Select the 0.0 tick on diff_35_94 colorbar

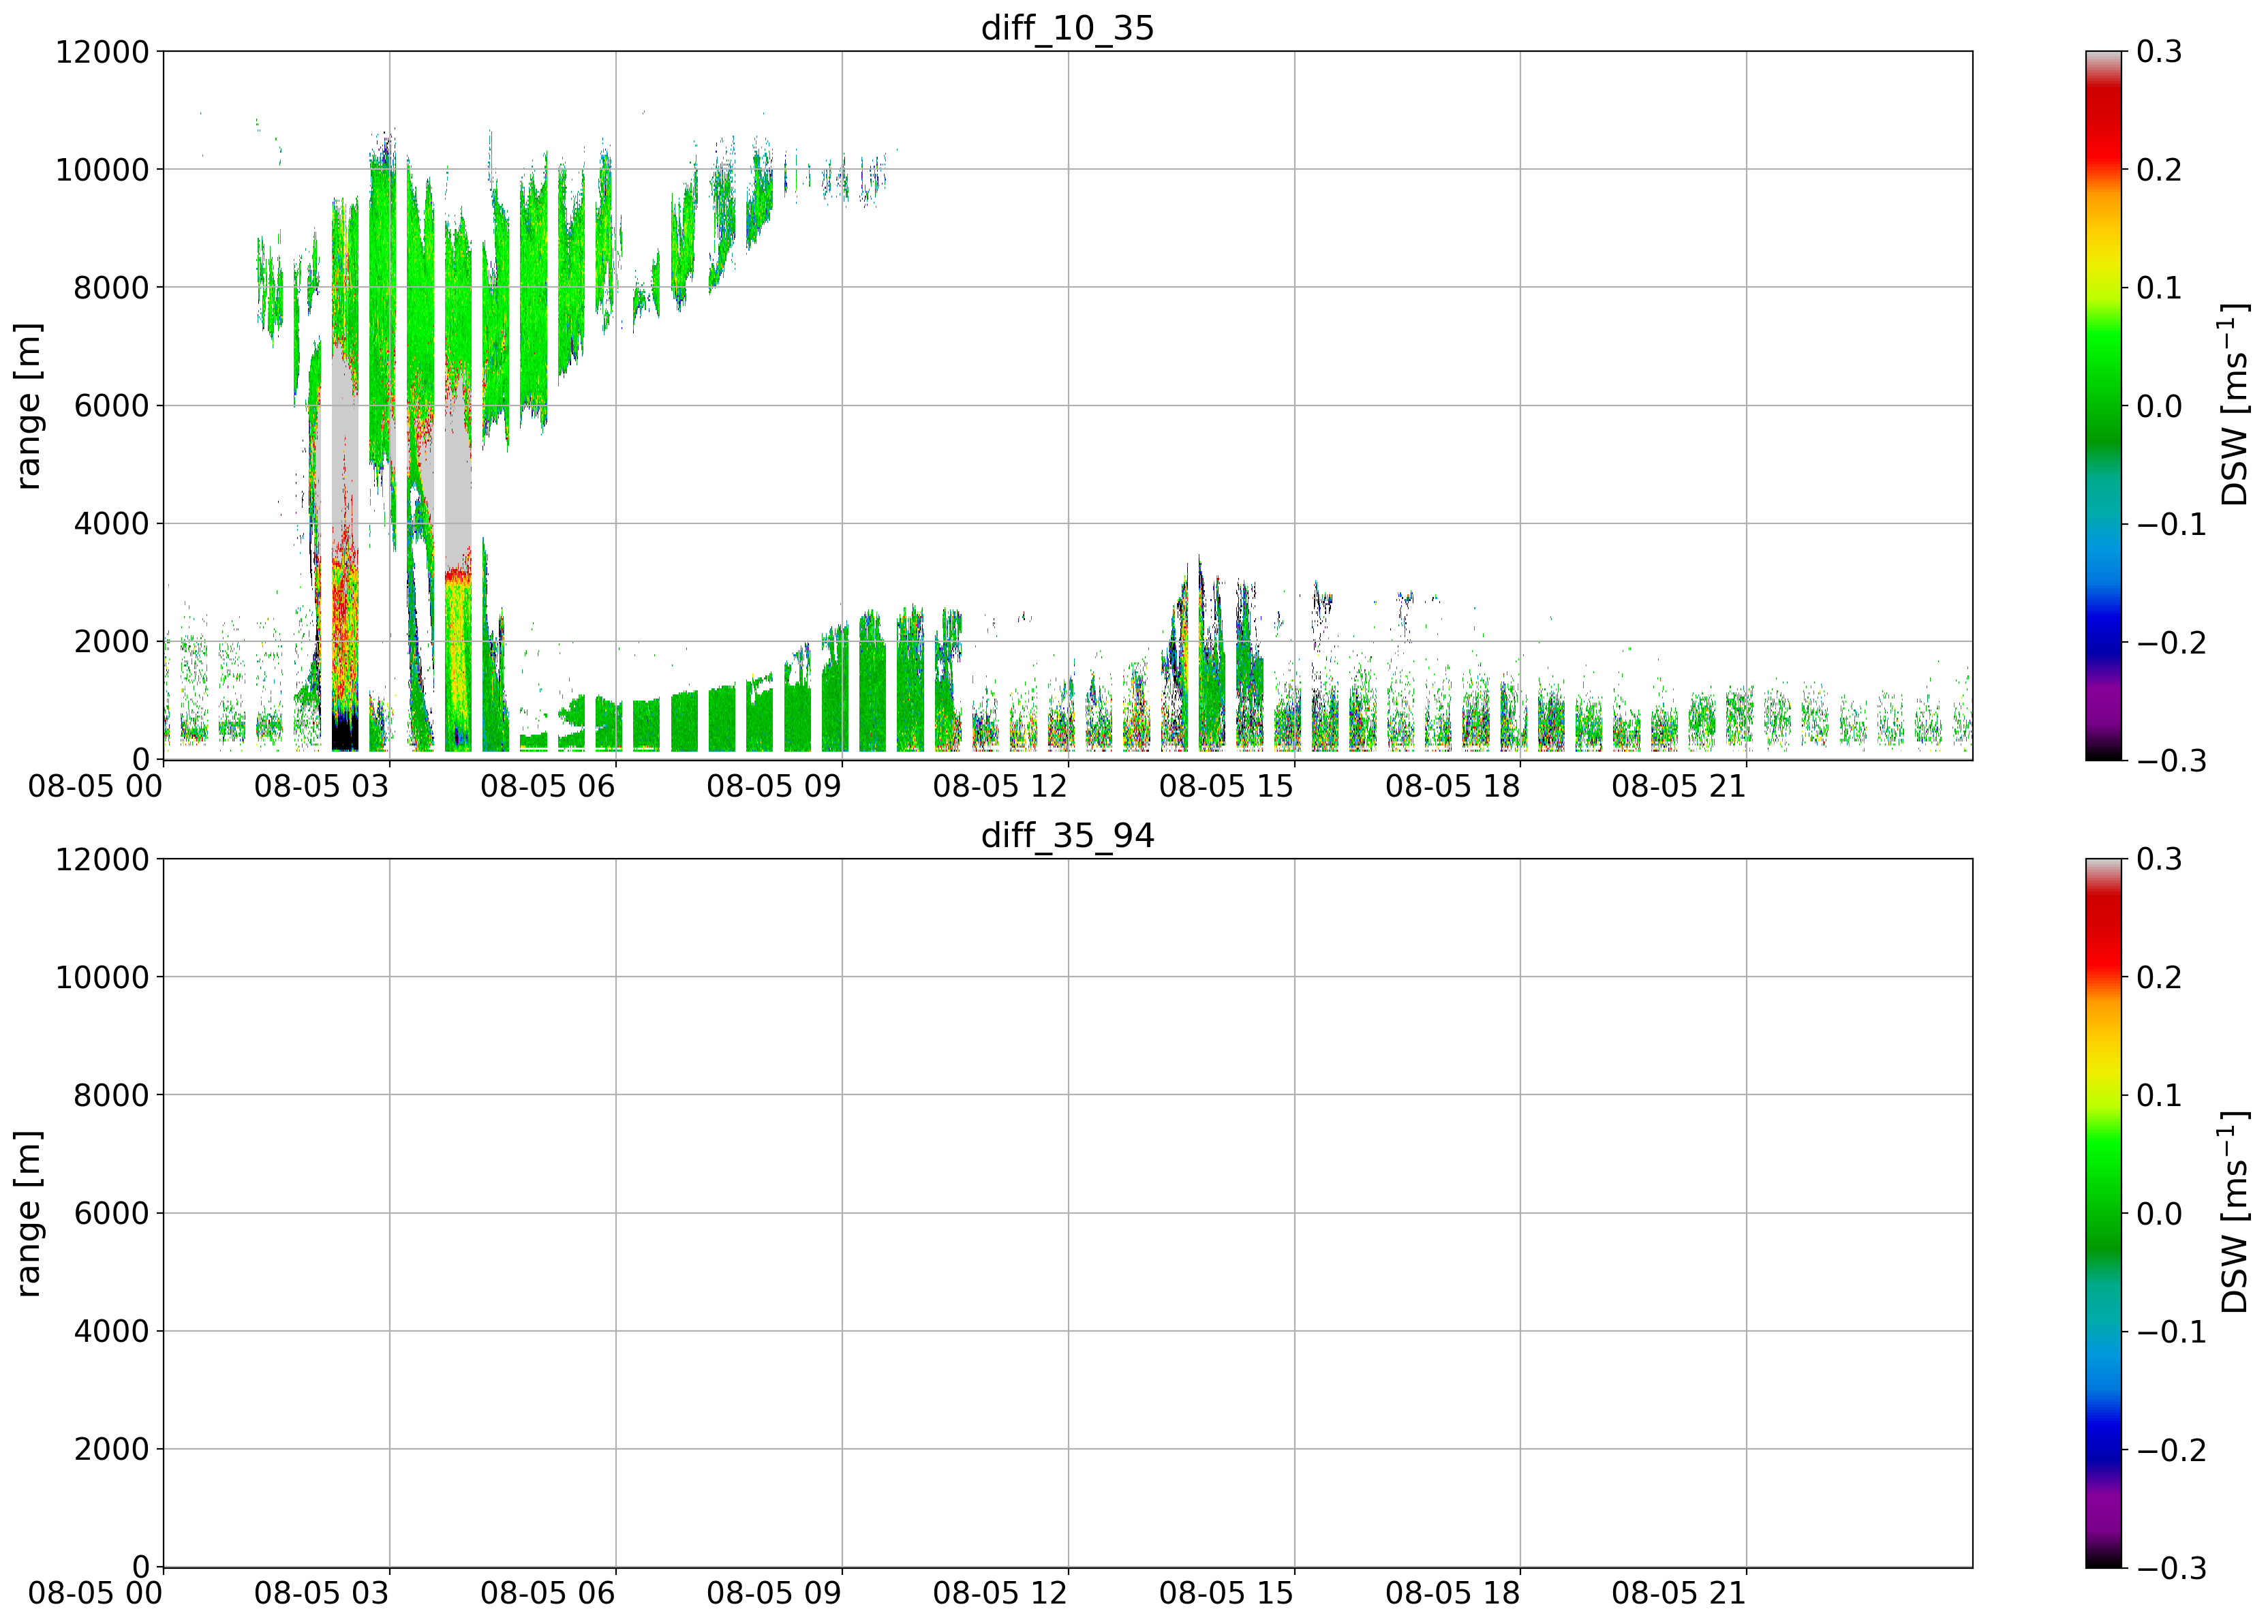(x=2159, y=1213)
